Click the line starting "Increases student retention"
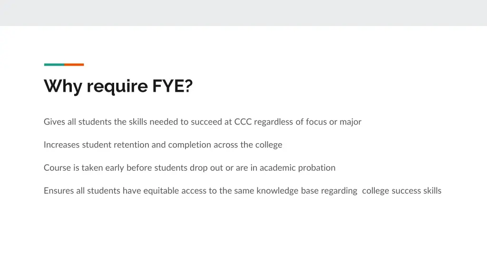 click(x=163, y=145)
